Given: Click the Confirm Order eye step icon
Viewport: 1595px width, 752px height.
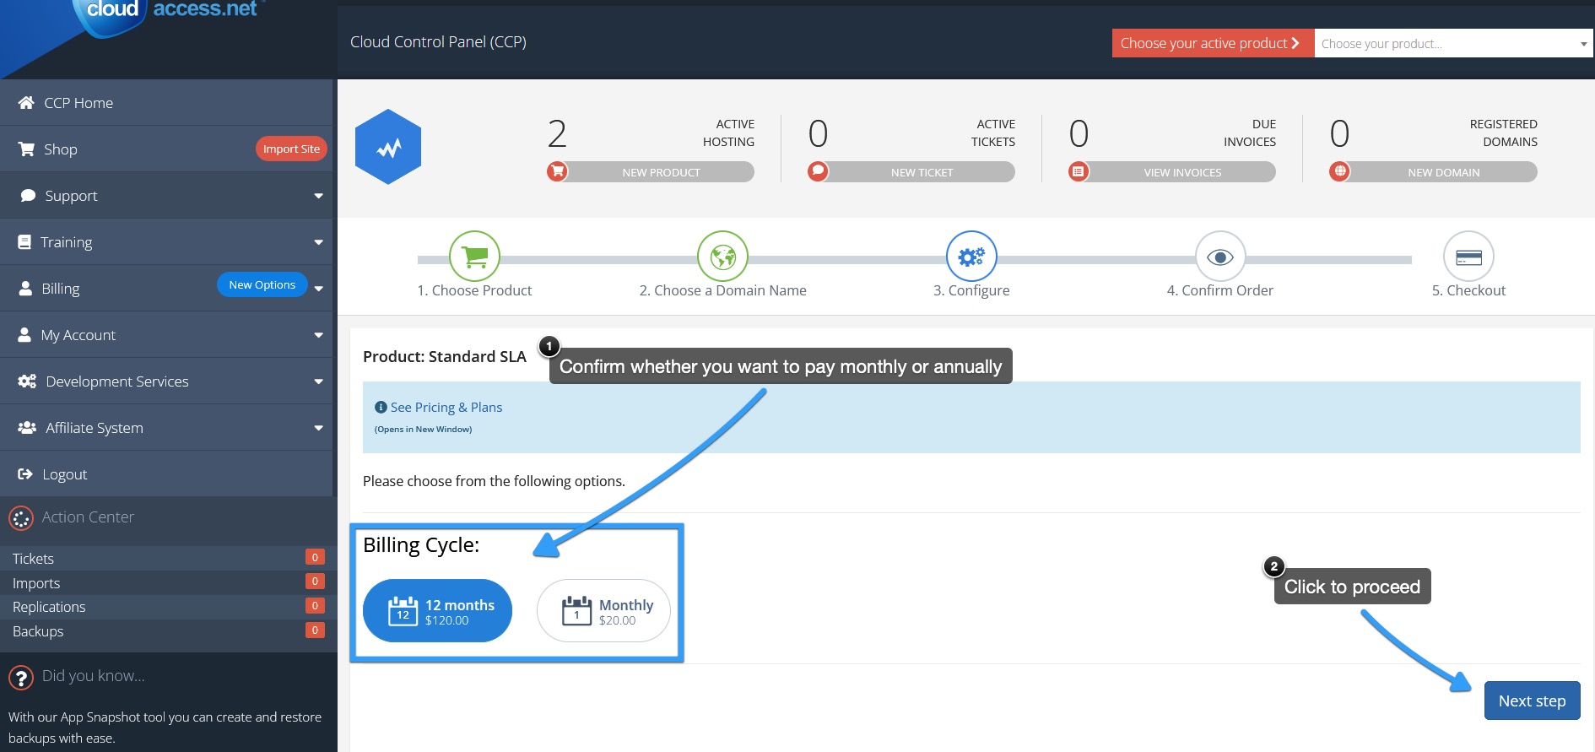Looking at the screenshot, I should click(x=1220, y=256).
